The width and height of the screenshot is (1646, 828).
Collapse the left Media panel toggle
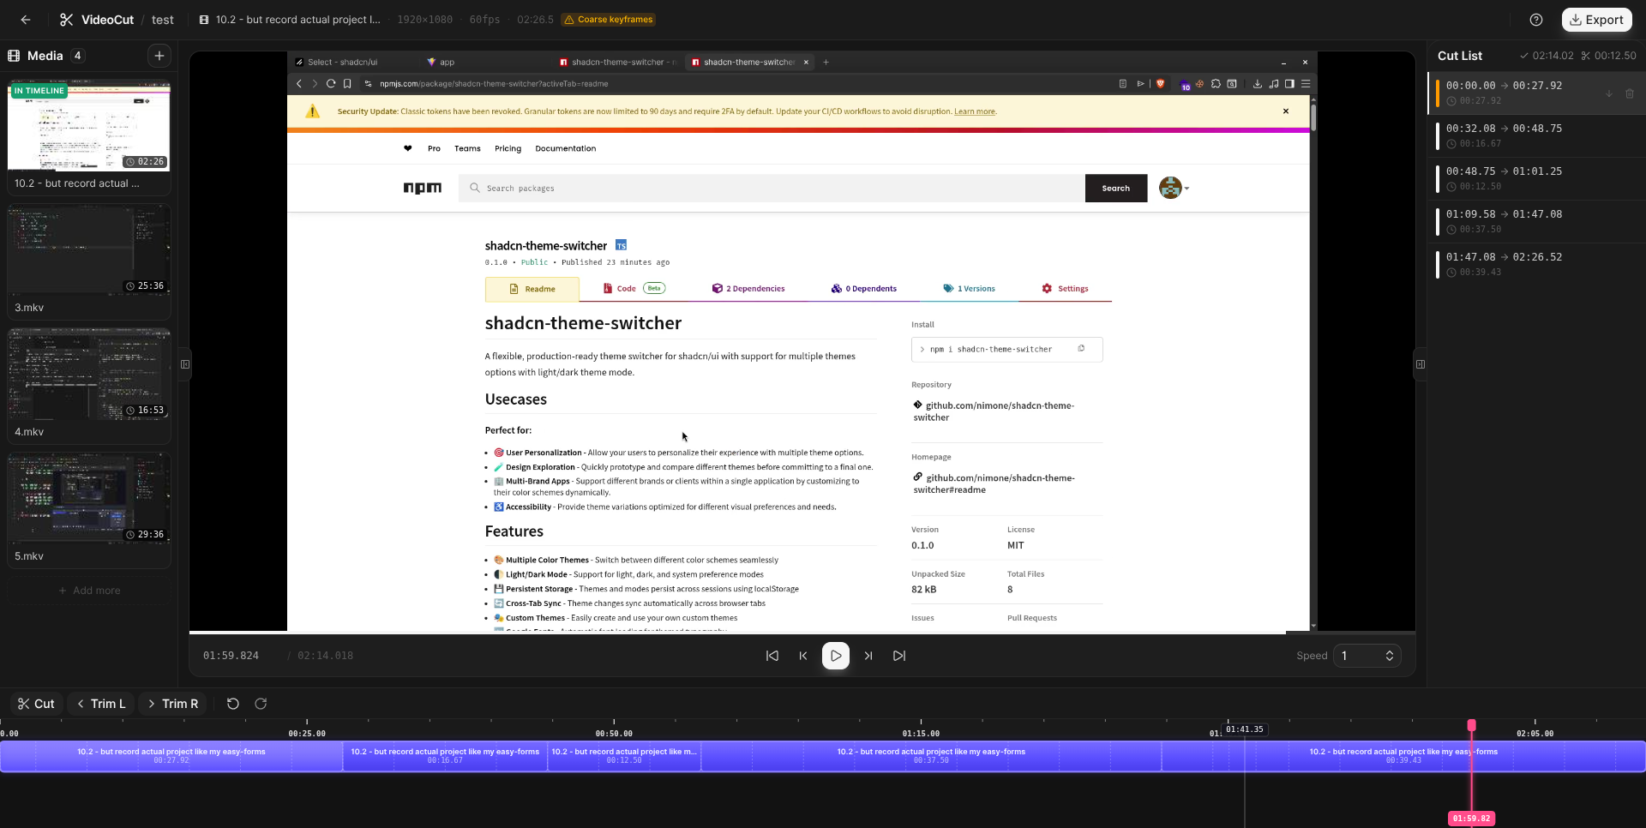tap(185, 364)
